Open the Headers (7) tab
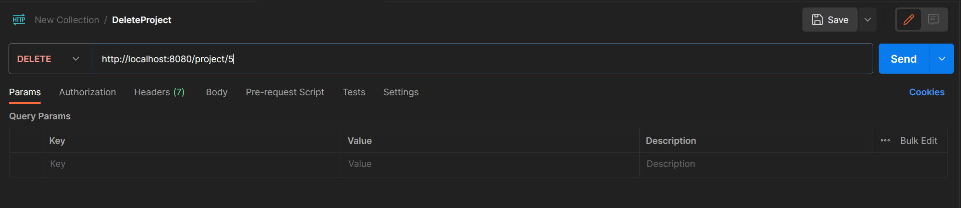Viewport: 961px width, 208px height. pos(159,92)
